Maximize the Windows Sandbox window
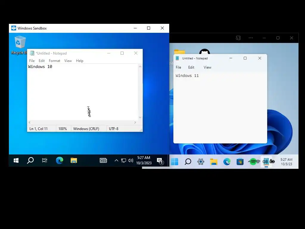 [149, 28]
